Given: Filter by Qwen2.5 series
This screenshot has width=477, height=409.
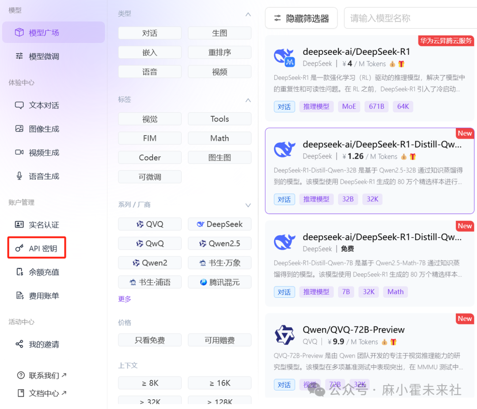Looking at the screenshot, I should (x=220, y=243).
